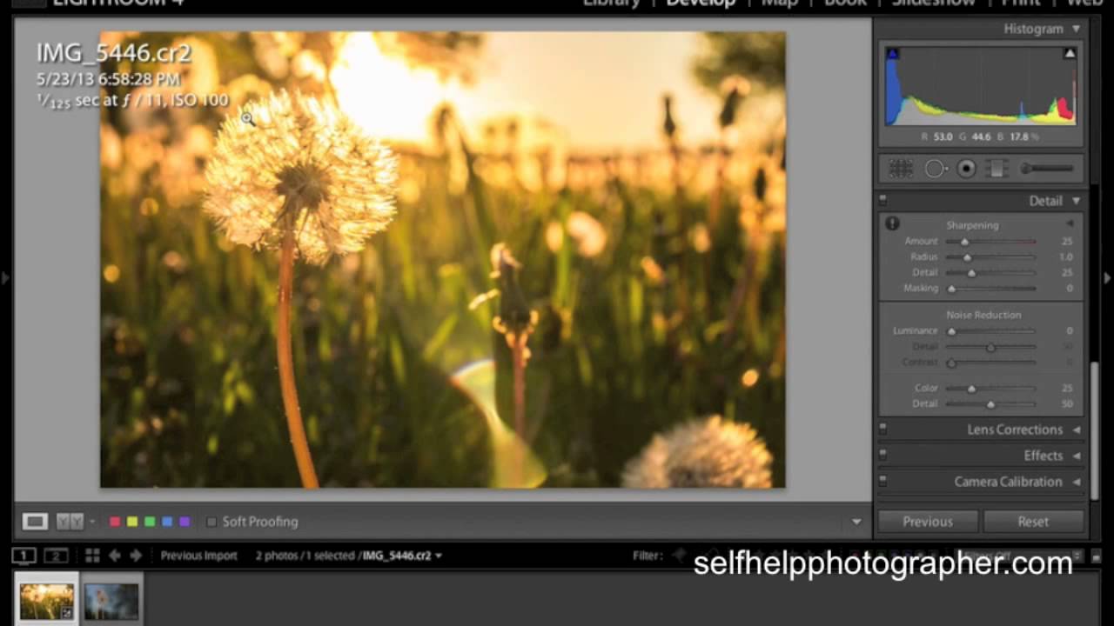1114x626 pixels.
Task: Collapse the Histogram panel
Action: tap(1076, 29)
